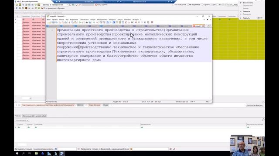This screenshot has height=156, width=279.
Task: Click the Cut scissors icon in Notepad++
Action: click(69, 23)
